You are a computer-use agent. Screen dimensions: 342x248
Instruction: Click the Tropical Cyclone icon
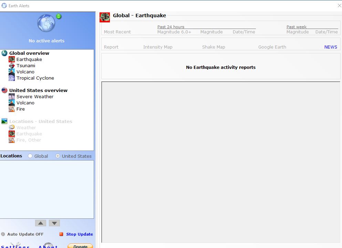pyautogui.click(x=12, y=78)
